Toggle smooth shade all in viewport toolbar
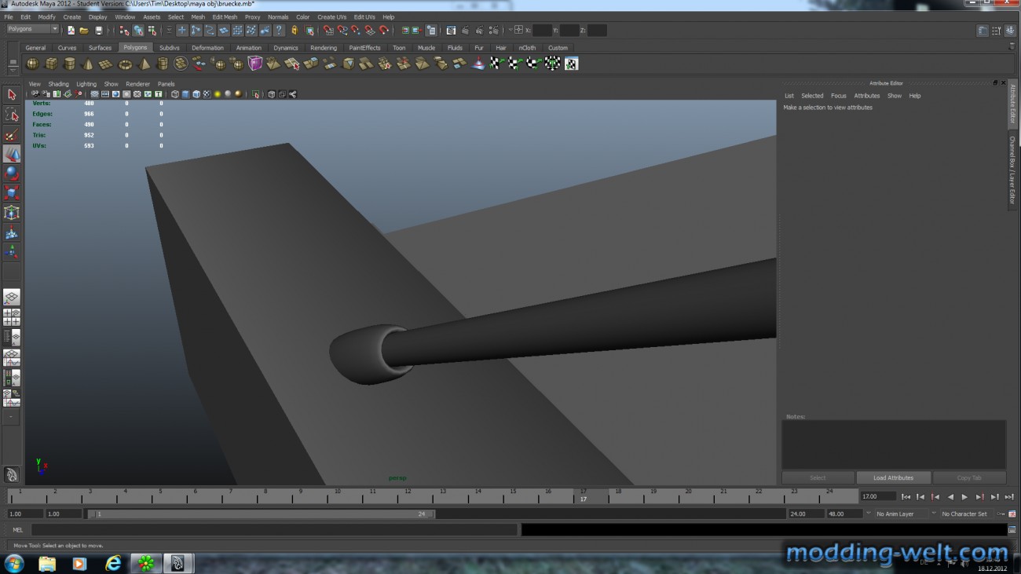1021x574 pixels. pyautogui.click(x=185, y=94)
